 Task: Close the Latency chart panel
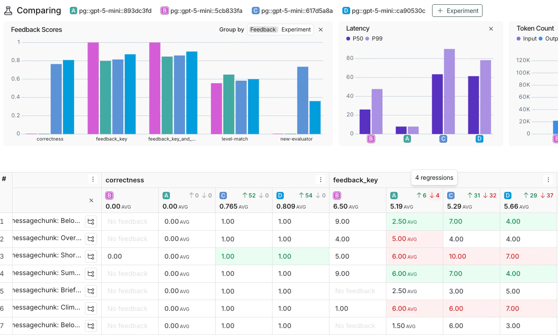[x=491, y=28]
